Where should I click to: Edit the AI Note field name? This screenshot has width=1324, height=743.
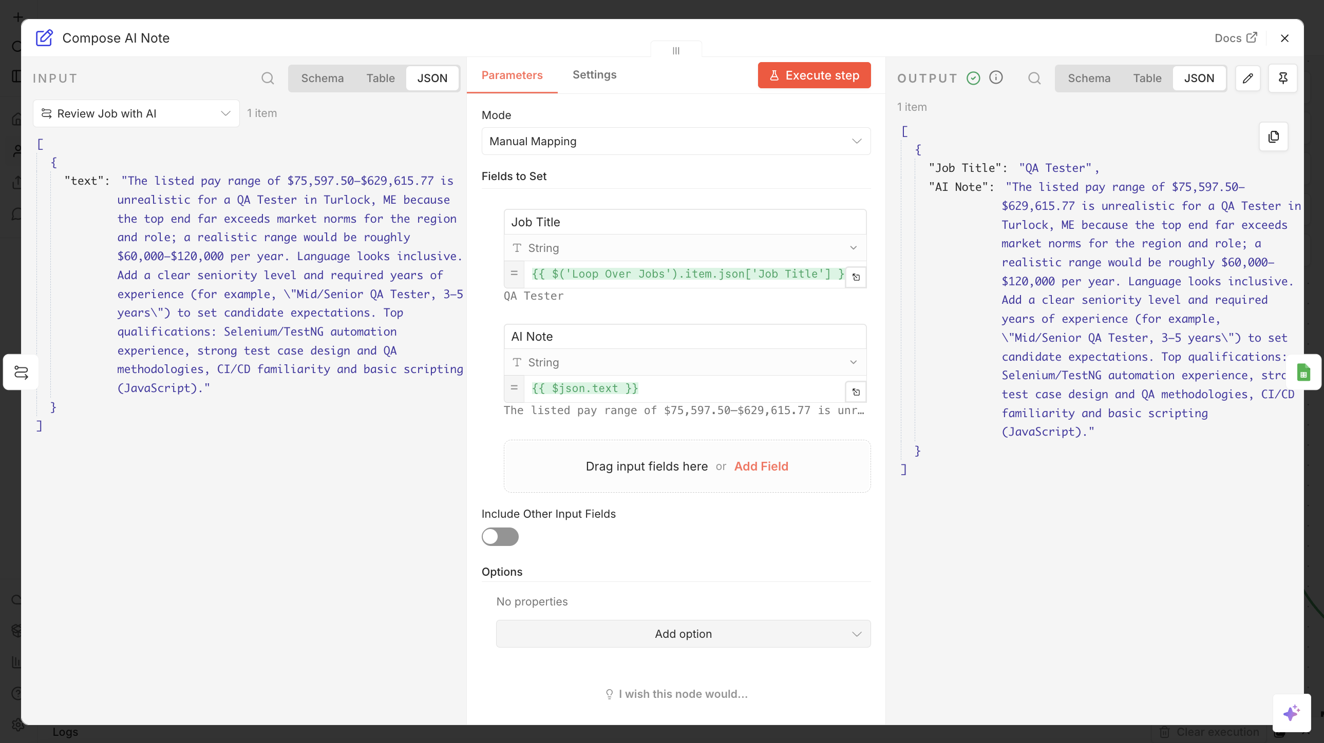(685, 336)
